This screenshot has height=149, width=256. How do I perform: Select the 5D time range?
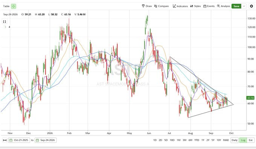click(166, 140)
